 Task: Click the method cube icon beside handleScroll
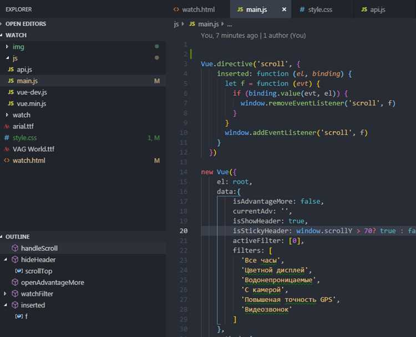pyautogui.click(x=15, y=248)
